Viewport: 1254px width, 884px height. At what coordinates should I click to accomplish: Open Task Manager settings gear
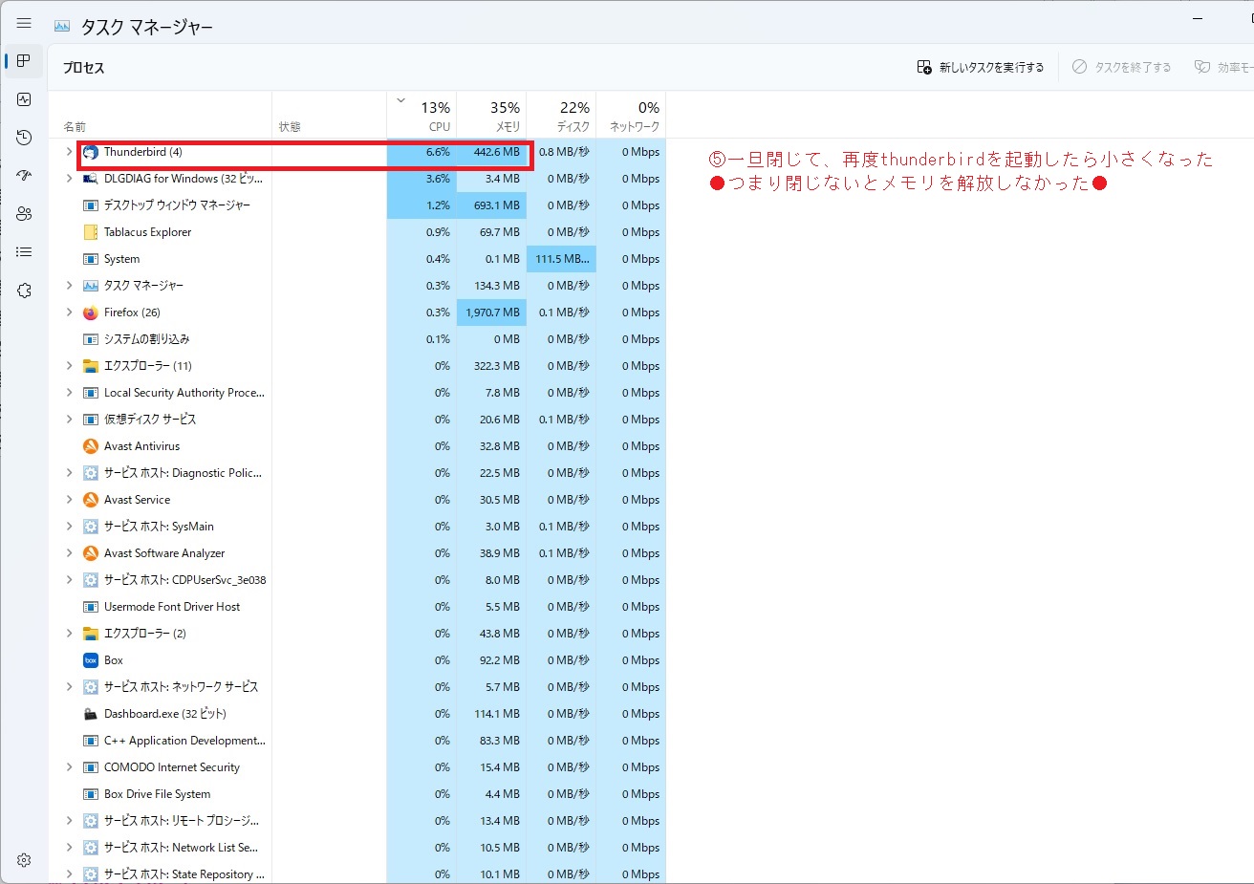point(24,860)
